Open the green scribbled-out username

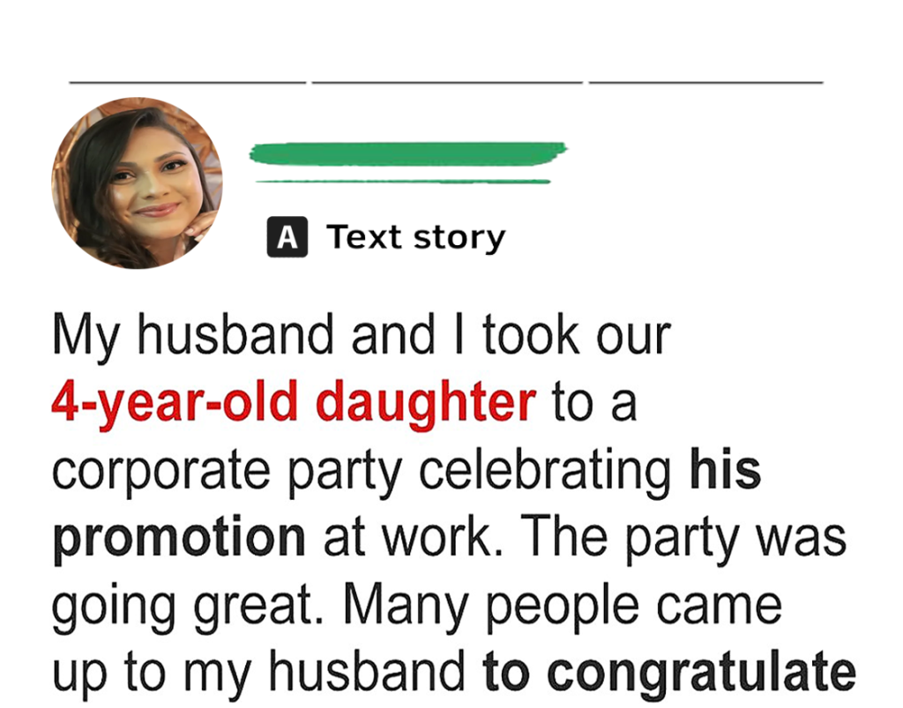click(x=407, y=153)
